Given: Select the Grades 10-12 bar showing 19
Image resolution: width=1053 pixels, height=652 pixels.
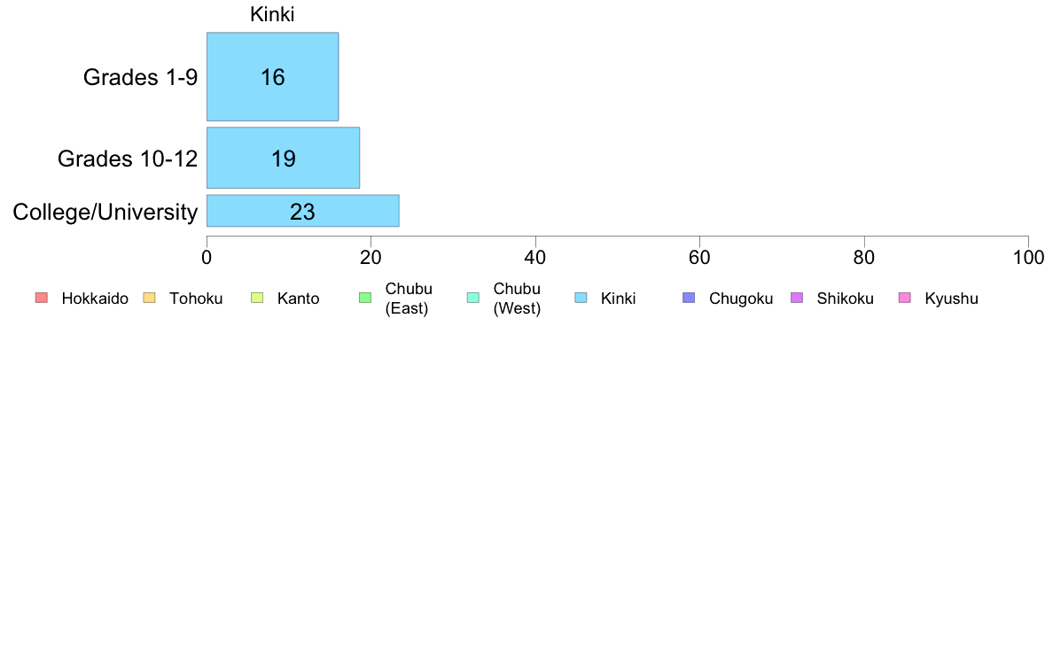Looking at the screenshot, I should click(284, 158).
